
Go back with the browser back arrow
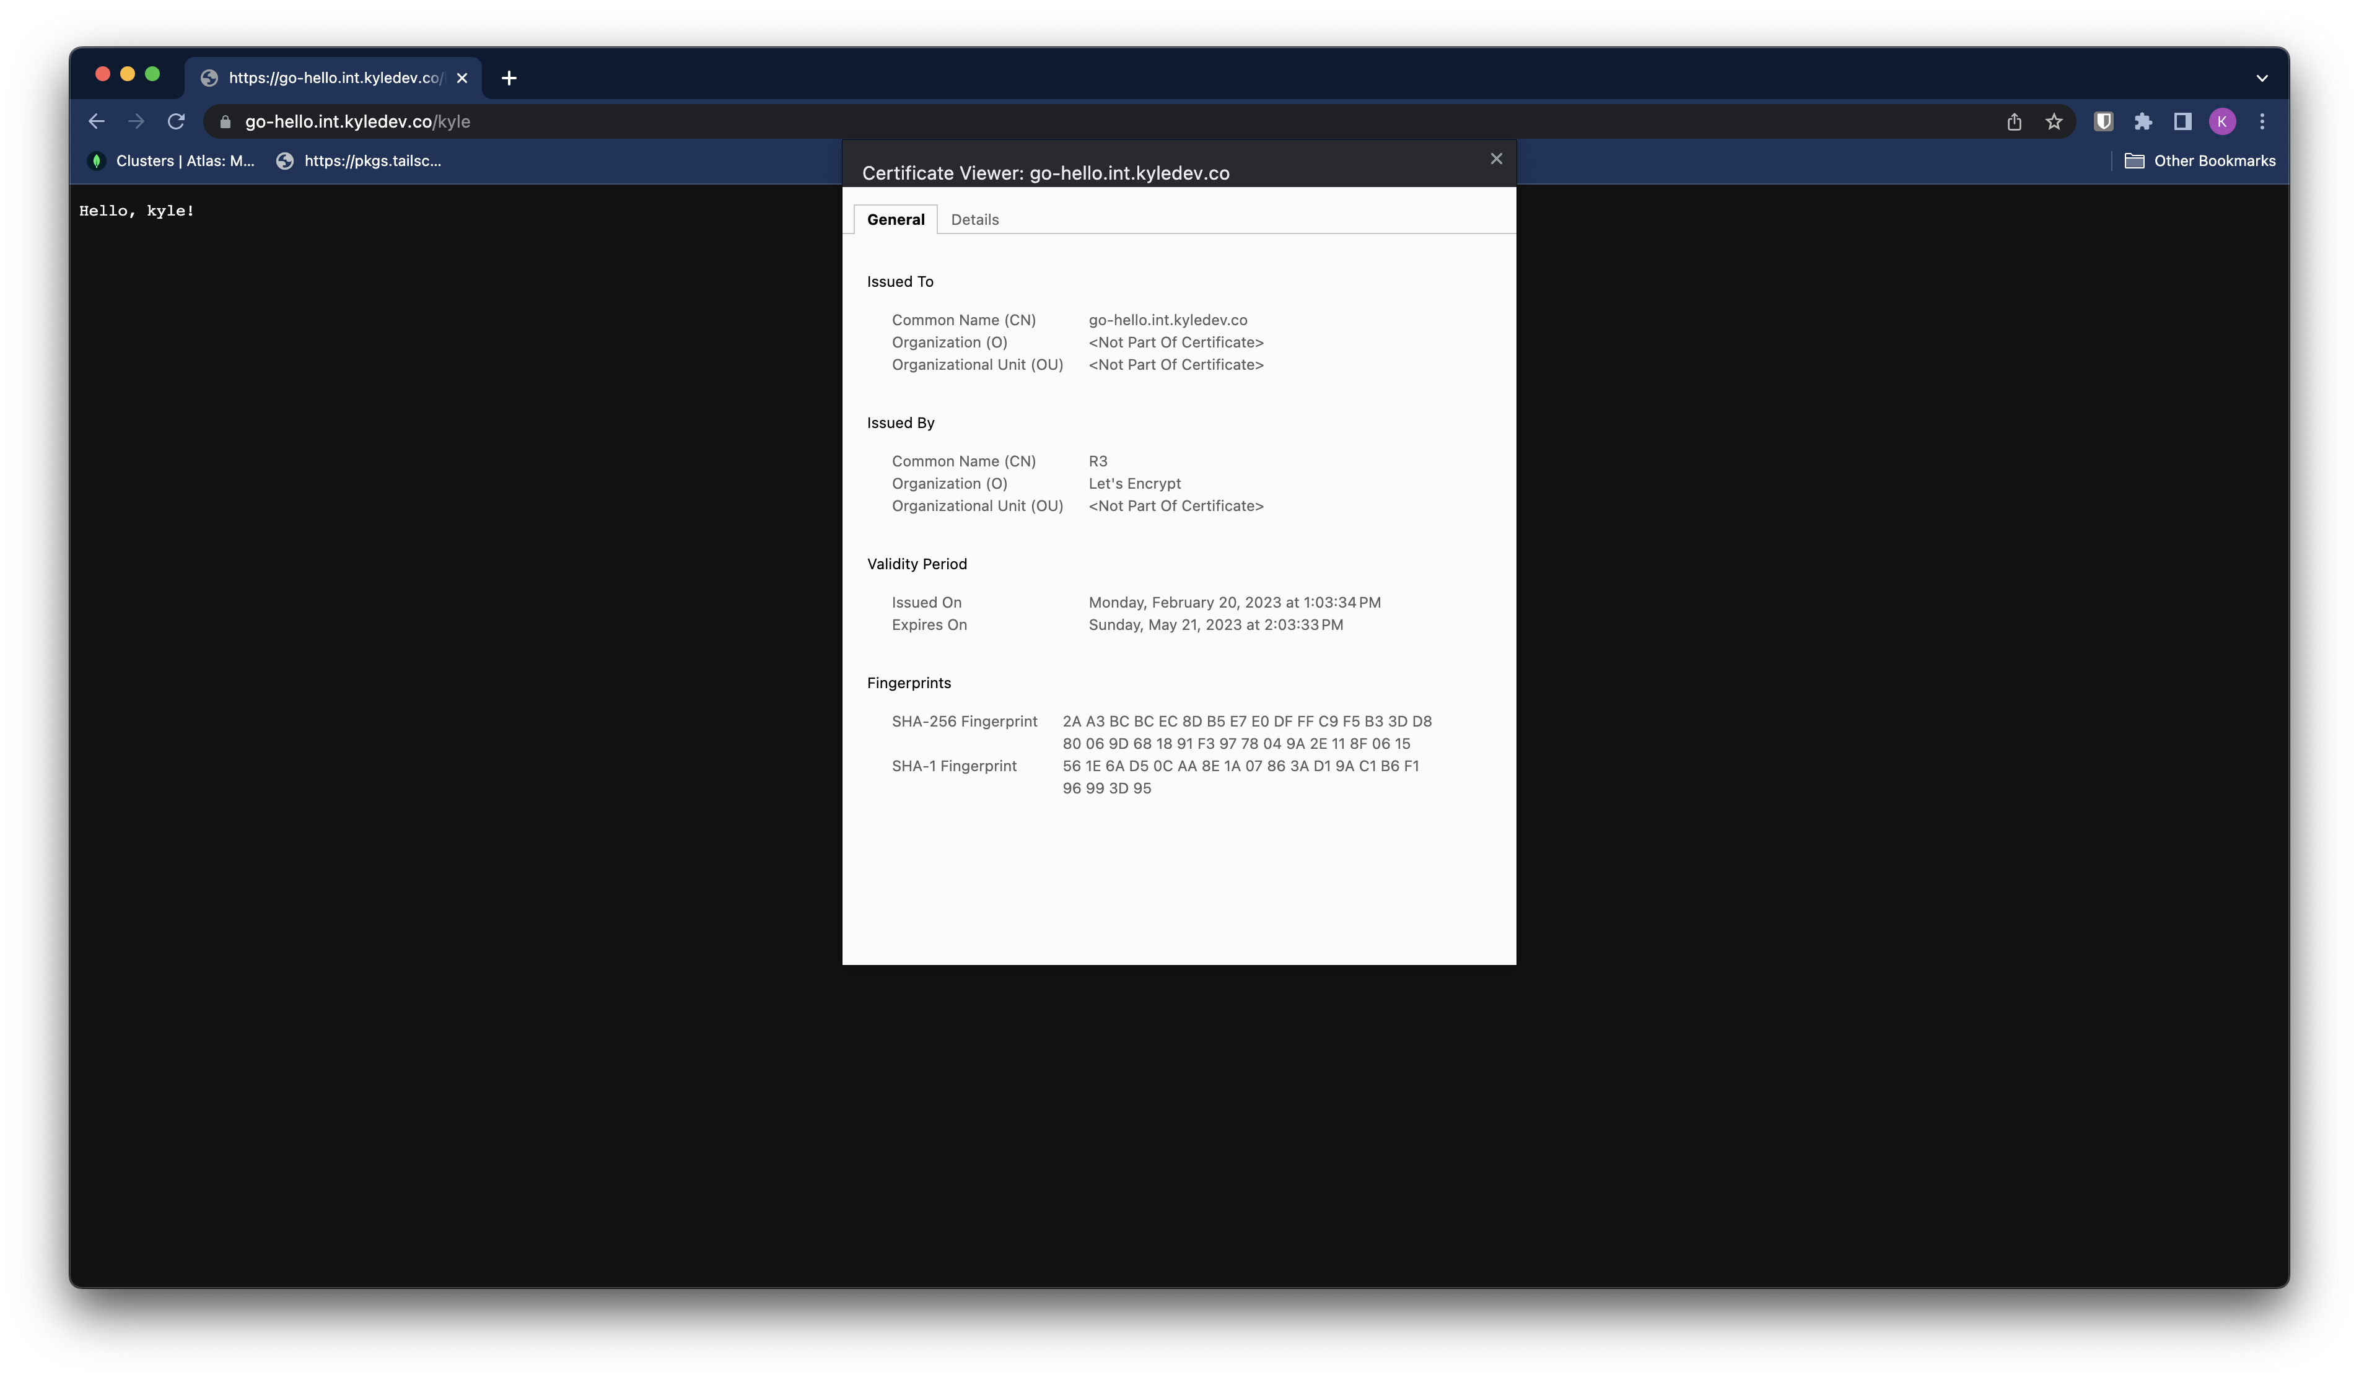coord(97,121)
